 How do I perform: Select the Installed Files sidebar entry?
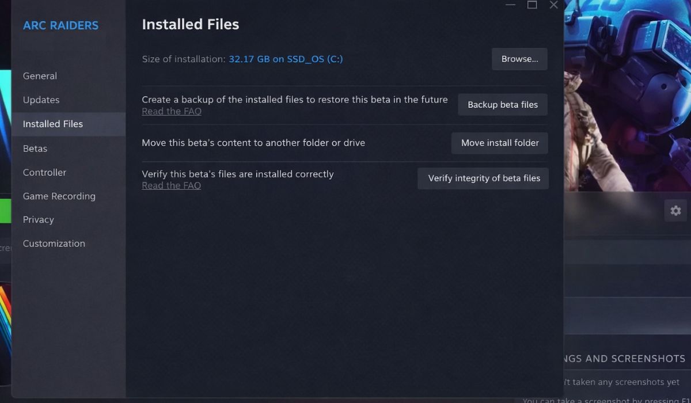52,124
